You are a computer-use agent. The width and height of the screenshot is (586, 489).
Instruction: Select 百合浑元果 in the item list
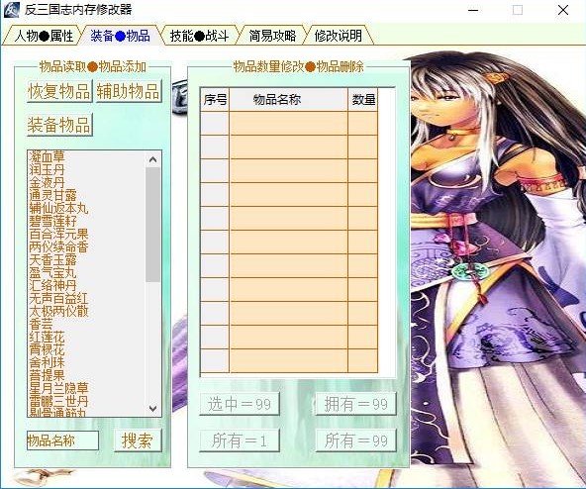(58, 234)
